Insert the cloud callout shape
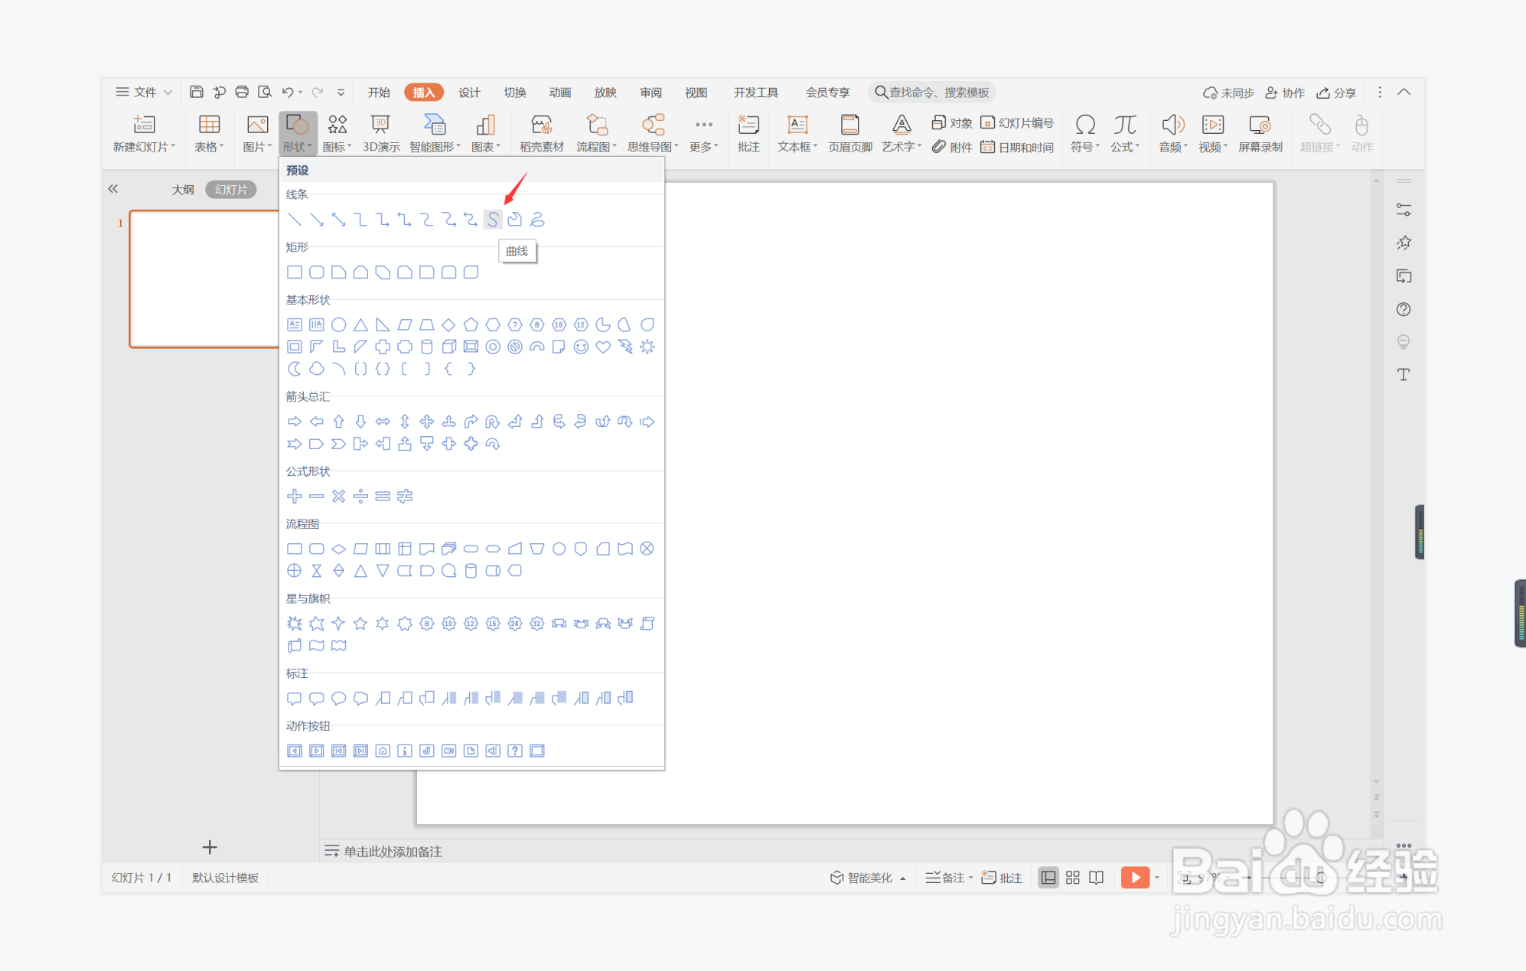 pos(360,698)
